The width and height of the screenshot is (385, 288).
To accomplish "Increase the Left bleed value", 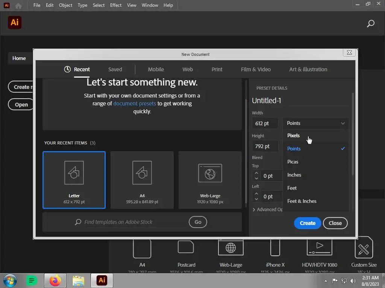I will 256,193.
